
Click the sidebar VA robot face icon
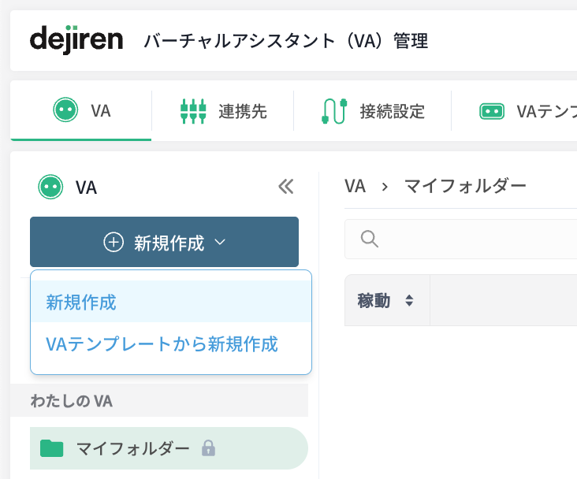click(x=50, y=187)
